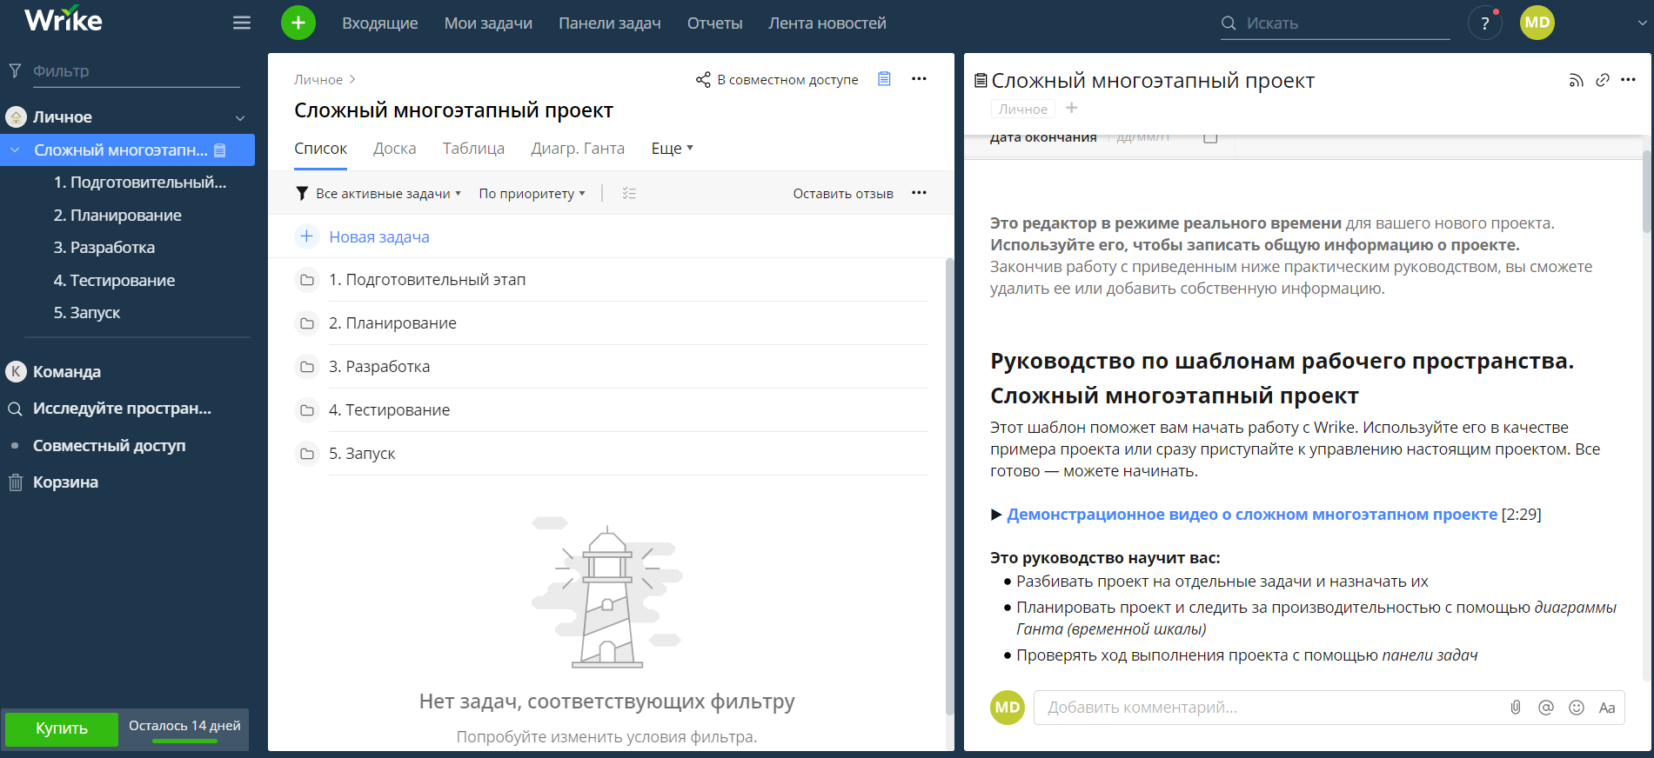The height and width of the screenshot is (758, 1654).
Task: Tick the checkbox next to Дата окончания
Action: click(x=1210, y=137)
